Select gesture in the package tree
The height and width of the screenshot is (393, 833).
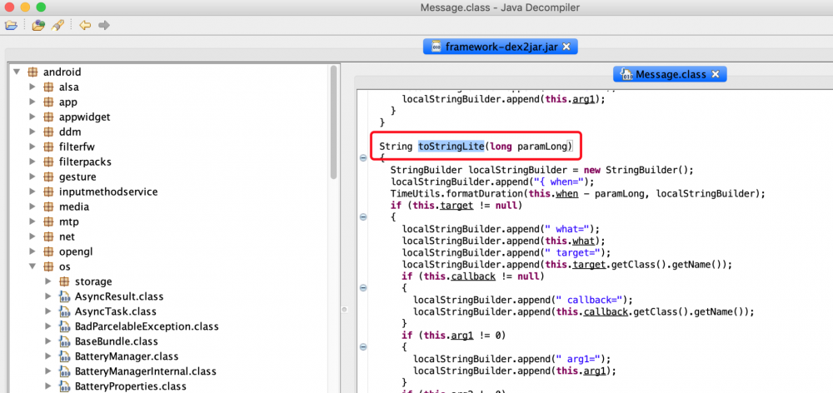pos(77,177)
